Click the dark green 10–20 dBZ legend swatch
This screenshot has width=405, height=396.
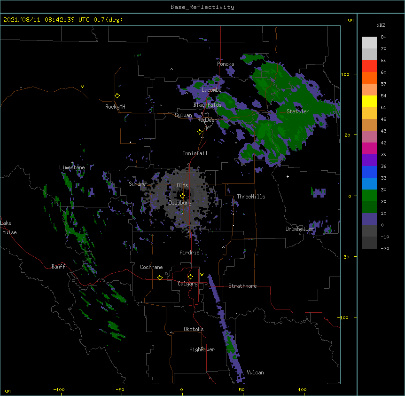click(369, 207)
